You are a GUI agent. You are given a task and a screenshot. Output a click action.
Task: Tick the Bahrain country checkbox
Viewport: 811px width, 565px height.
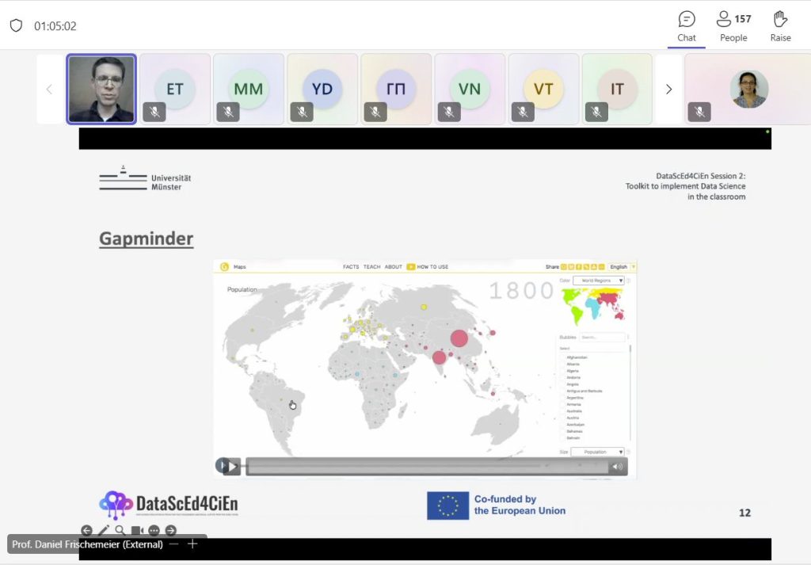tap(563, 437)
